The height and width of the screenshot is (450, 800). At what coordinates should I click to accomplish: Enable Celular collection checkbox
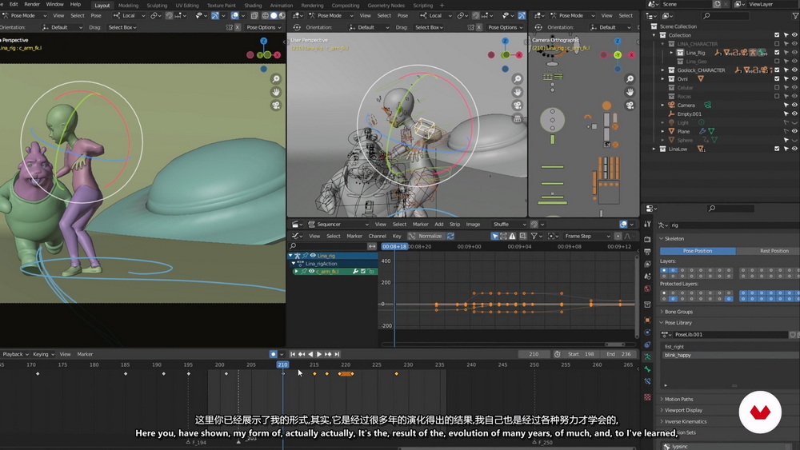(x=777, y=88)
